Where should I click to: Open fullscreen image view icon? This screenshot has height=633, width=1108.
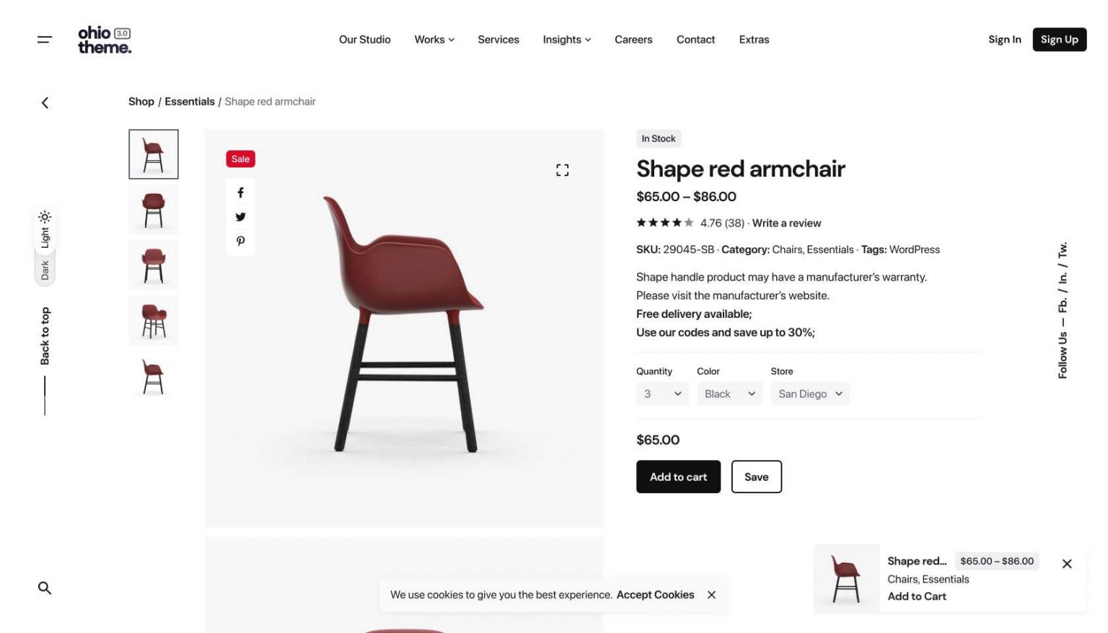[563, 170]
